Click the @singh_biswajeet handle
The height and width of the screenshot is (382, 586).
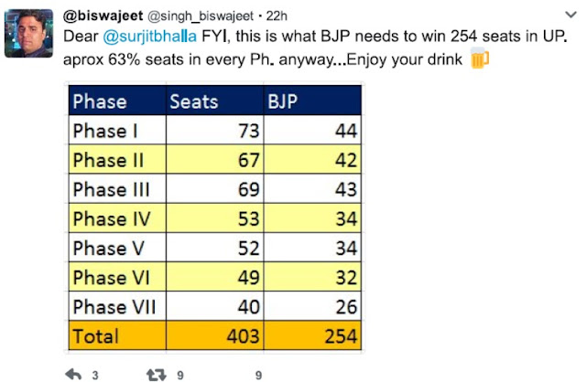pos(201,16)
